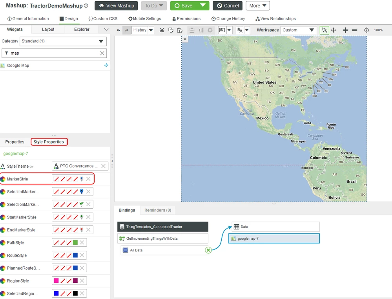The image size is (392, 299).
Task: Switch to the Properties tab
Action: coord(15,142)
